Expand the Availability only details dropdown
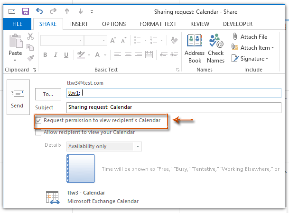 point(138,146)
